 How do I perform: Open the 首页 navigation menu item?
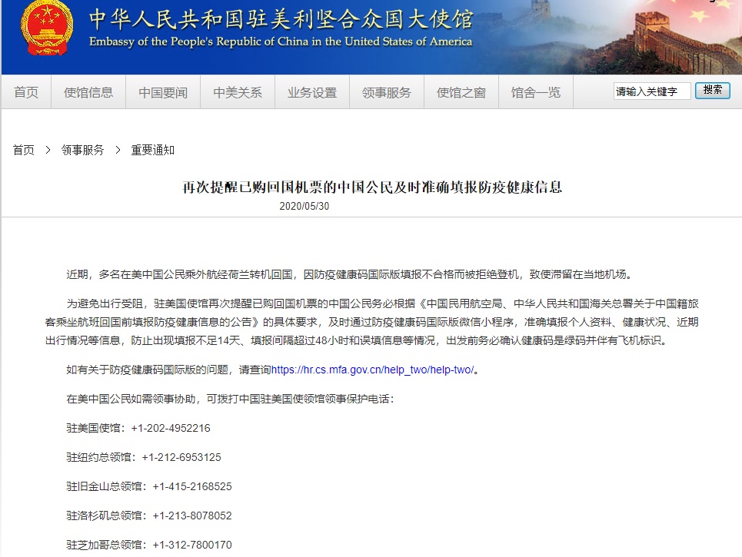(x=26, y=92)
